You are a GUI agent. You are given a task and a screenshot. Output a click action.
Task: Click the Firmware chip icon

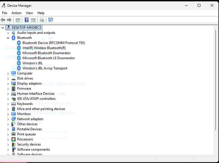point(13,89)
